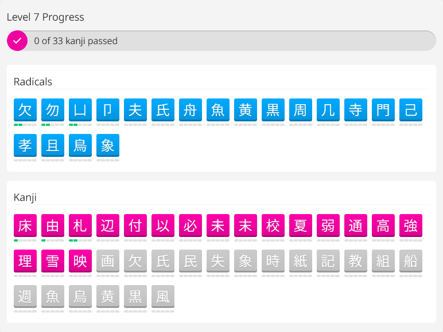The image size is (443, 332).
Task: Open the pink 床 kanji tile
Action: [x=25, y=226]
